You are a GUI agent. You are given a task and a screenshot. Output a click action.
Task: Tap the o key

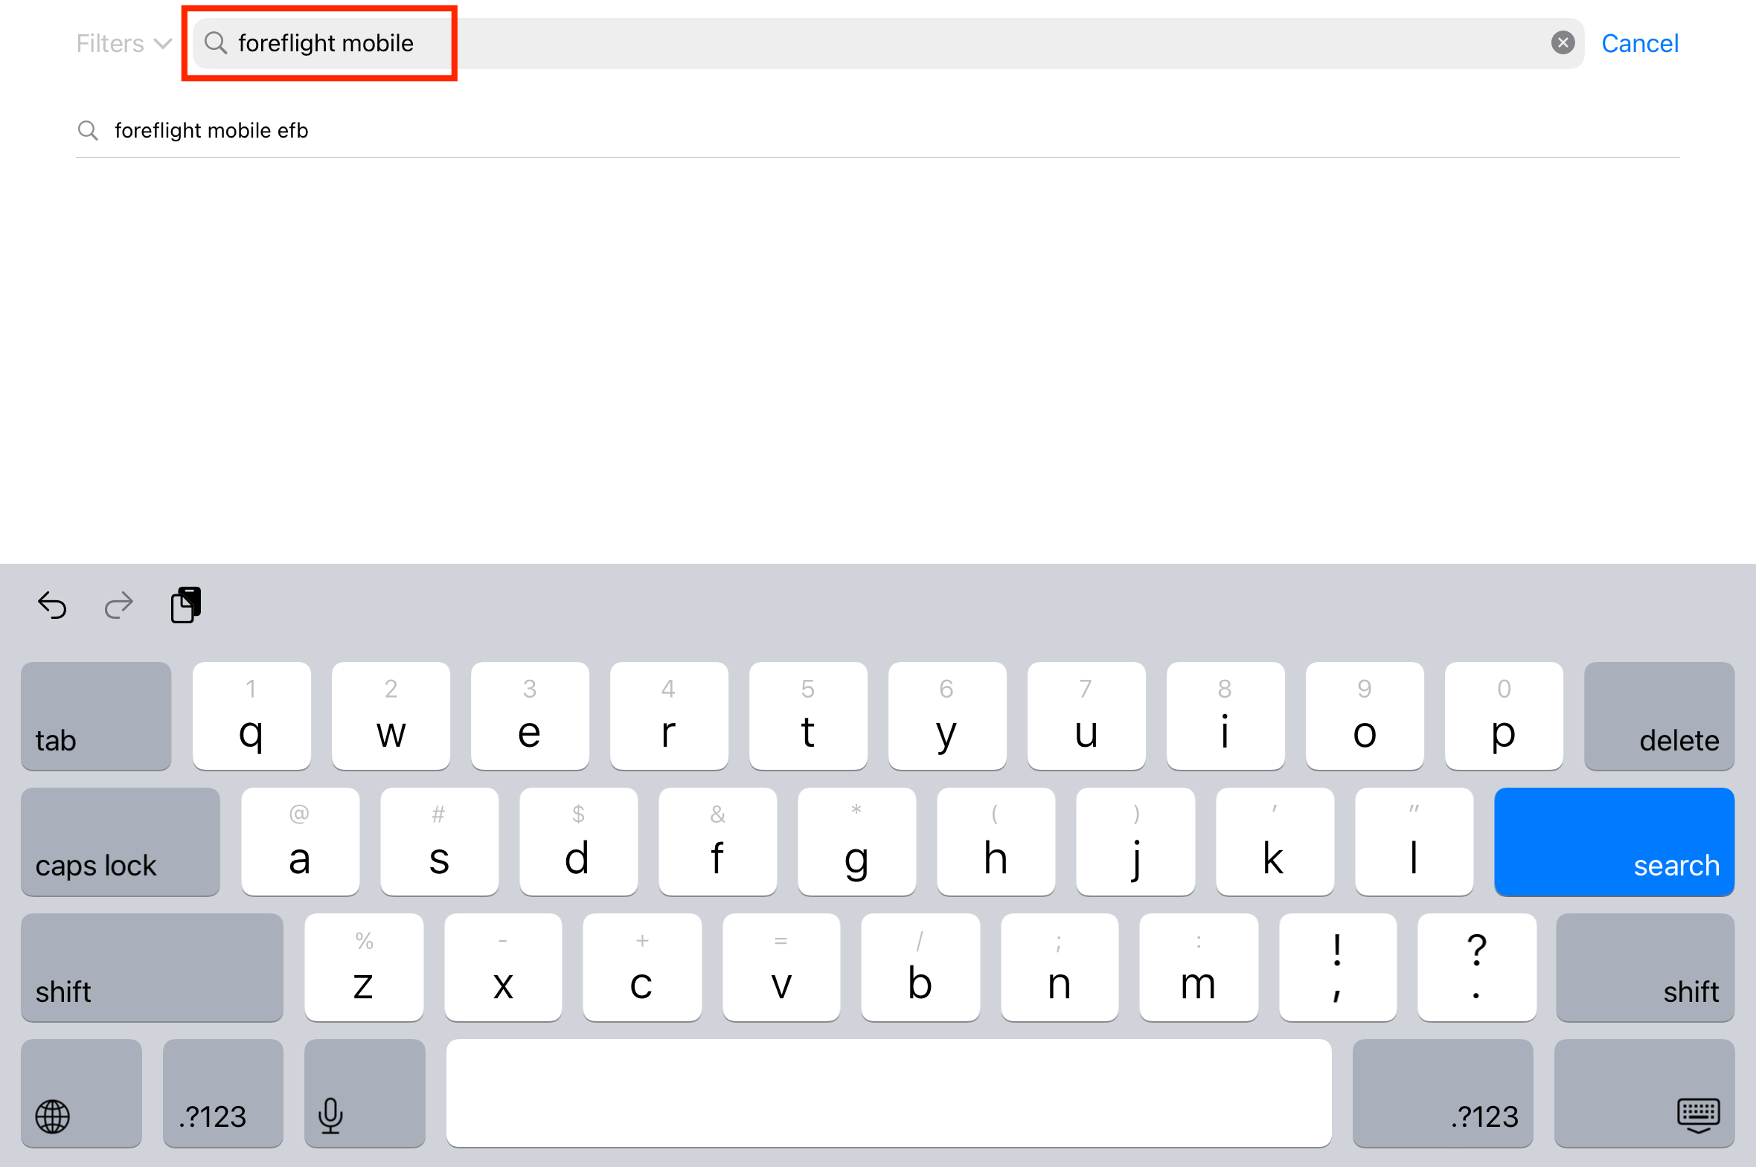pyautogui.click(x=1365, y=716)
